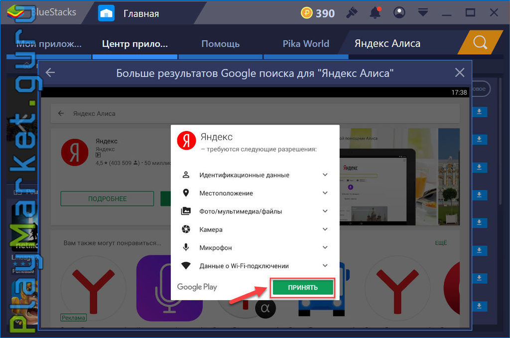This screenshot has width=510, height=338.
Task: Select the Яндекс Алиса tab
Action: click(387, 43)
